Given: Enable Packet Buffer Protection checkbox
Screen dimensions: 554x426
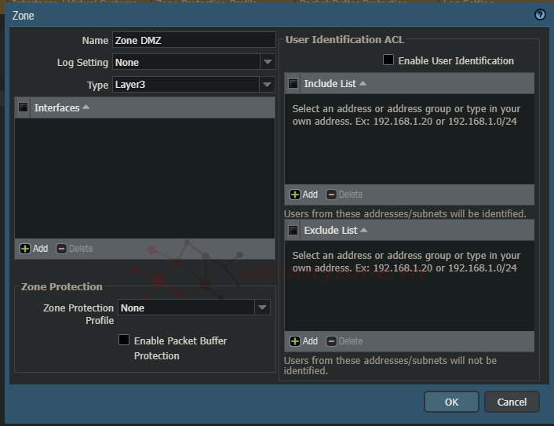Looking at the screenshot, I should coord(124,340).
